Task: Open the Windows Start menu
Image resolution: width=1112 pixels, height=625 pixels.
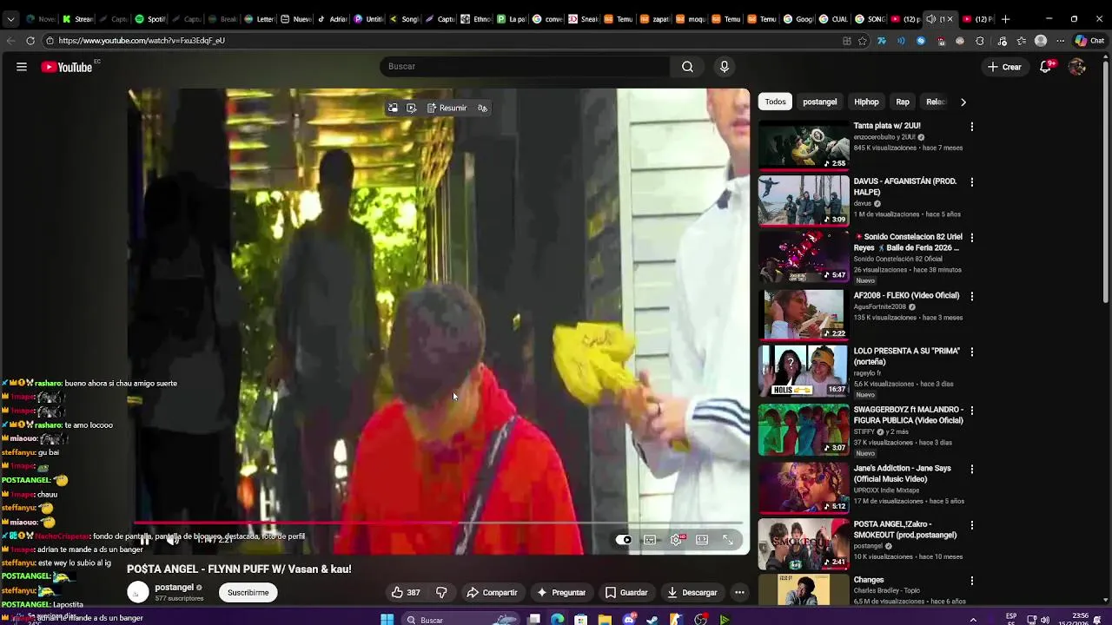Action: click(387, 620)
